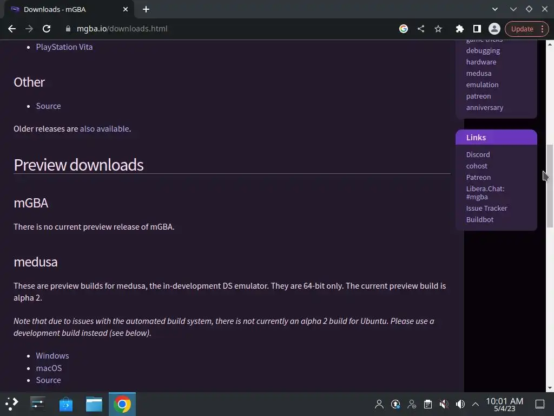Go back to the previous page

12,29
